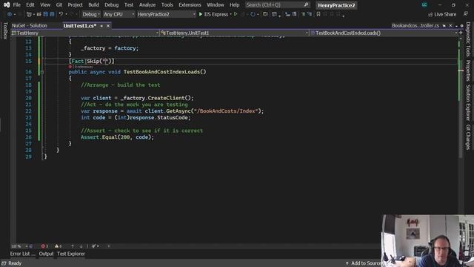
Task: Open the Test menu
Action: click(x=129, y=5)
